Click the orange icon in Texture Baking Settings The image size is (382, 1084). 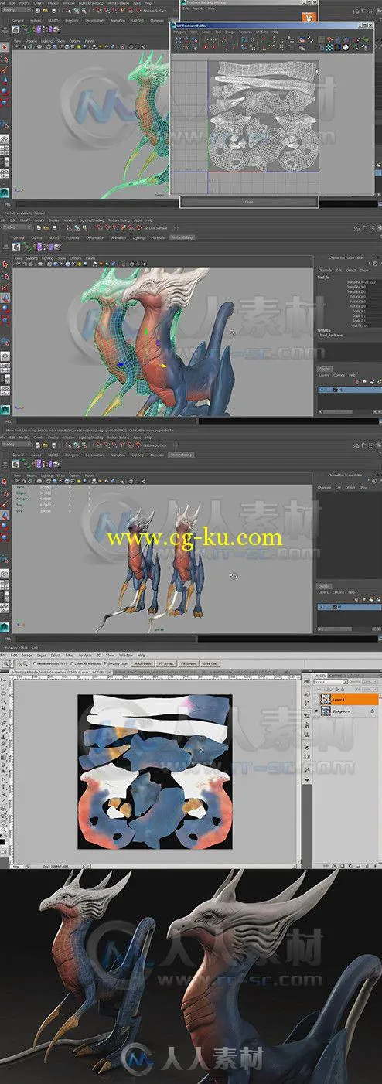308,16
